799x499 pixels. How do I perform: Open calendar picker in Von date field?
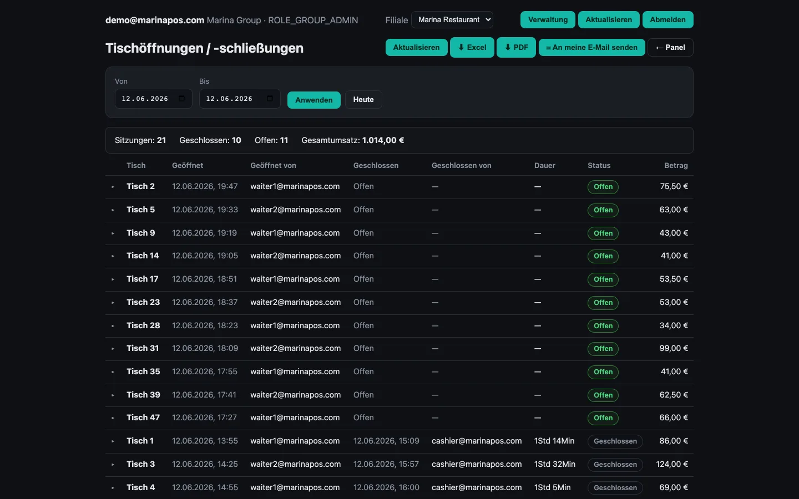tap(182, 99)
